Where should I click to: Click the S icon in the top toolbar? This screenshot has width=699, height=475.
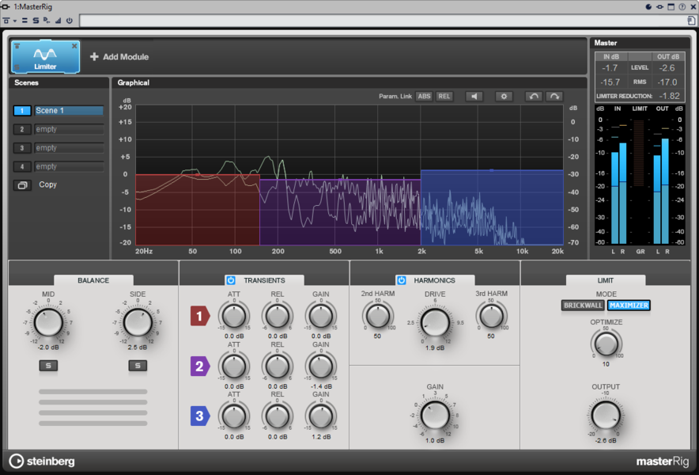[x=36, y=21]
